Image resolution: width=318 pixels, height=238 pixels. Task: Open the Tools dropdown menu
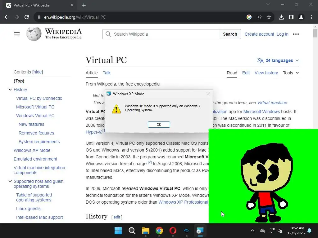[x=291, y=73]
